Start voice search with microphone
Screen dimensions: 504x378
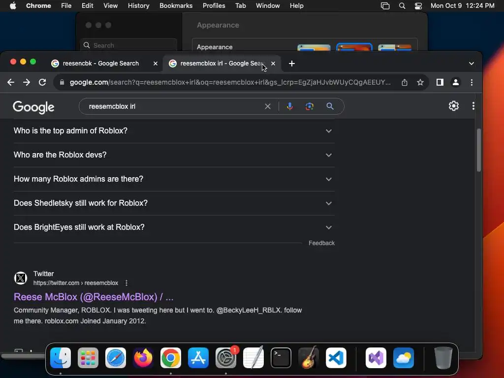[x=289, y=106]
